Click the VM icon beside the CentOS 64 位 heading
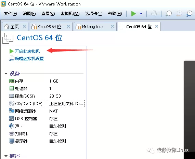The image size is (195, 159). (x=8, y=38)
